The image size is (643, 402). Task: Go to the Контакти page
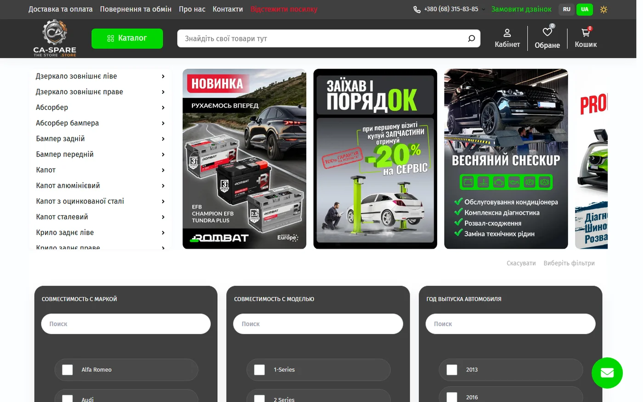point(228,9)
